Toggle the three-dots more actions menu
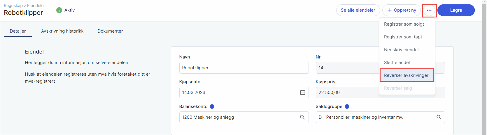 [x=429, y=10]
